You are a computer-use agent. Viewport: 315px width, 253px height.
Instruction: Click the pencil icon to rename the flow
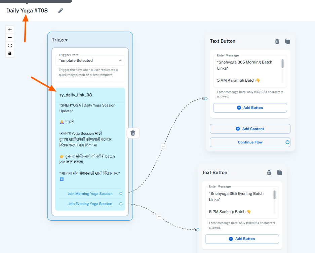61,11
